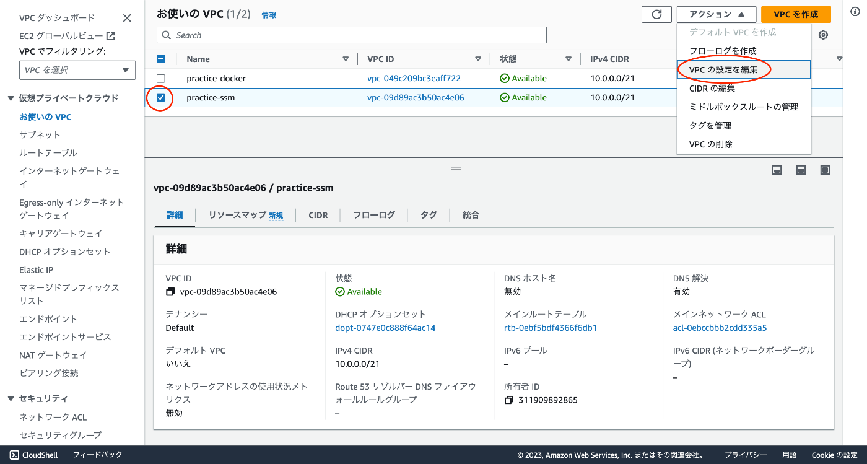Minimize the details split panel

click(x=777, y=170)
